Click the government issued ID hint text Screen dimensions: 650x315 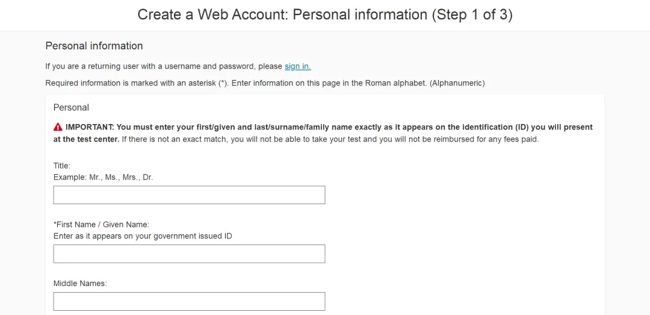click(x=143, y=236)
